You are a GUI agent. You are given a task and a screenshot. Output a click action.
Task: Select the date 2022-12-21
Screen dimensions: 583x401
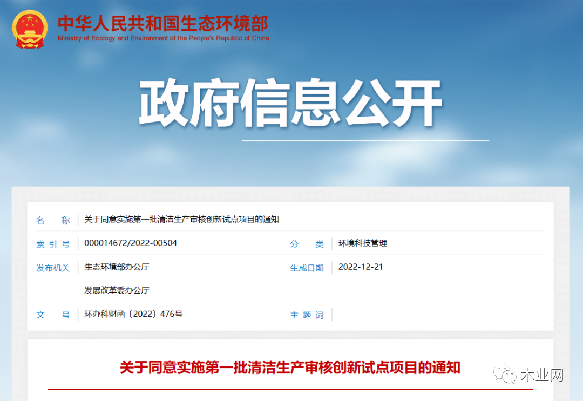[x=360, y=267]
